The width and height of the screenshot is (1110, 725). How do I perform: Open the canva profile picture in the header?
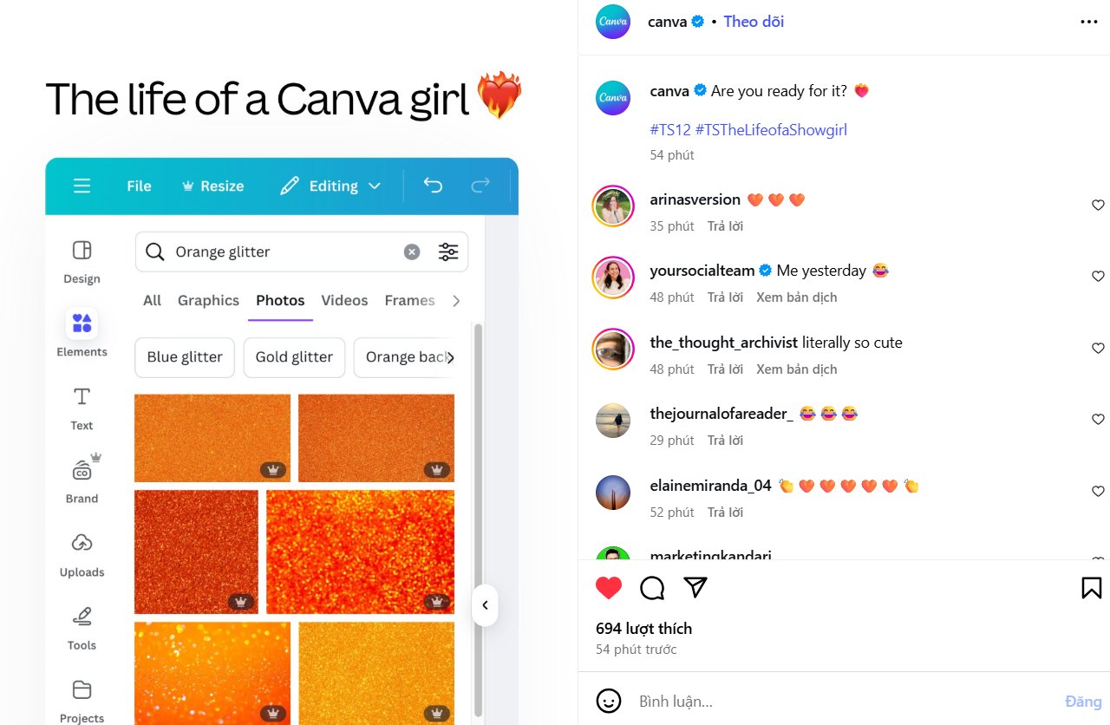pos(613,22)
